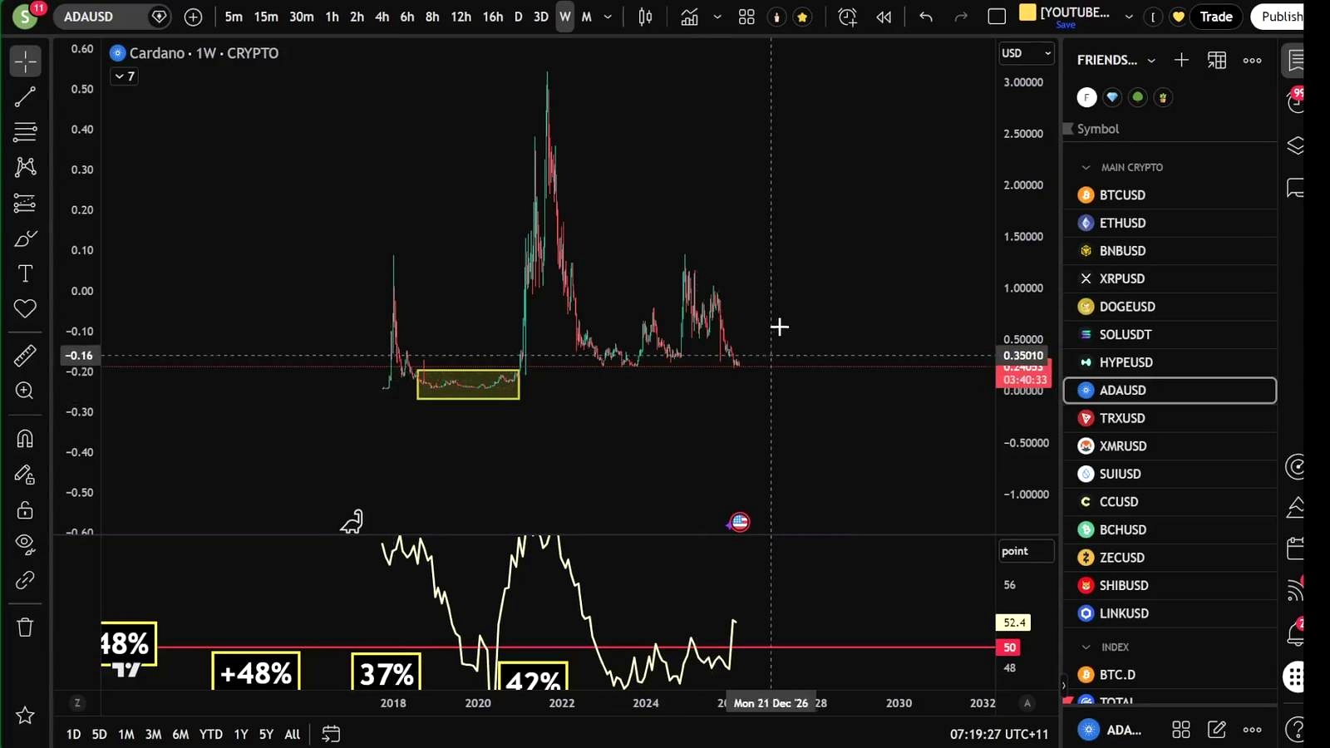
Task: Collapse the INDEX section
Action: [x=1086, y=647]
